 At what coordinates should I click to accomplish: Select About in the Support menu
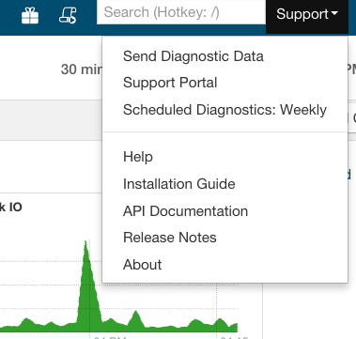(x=143, y=265)
